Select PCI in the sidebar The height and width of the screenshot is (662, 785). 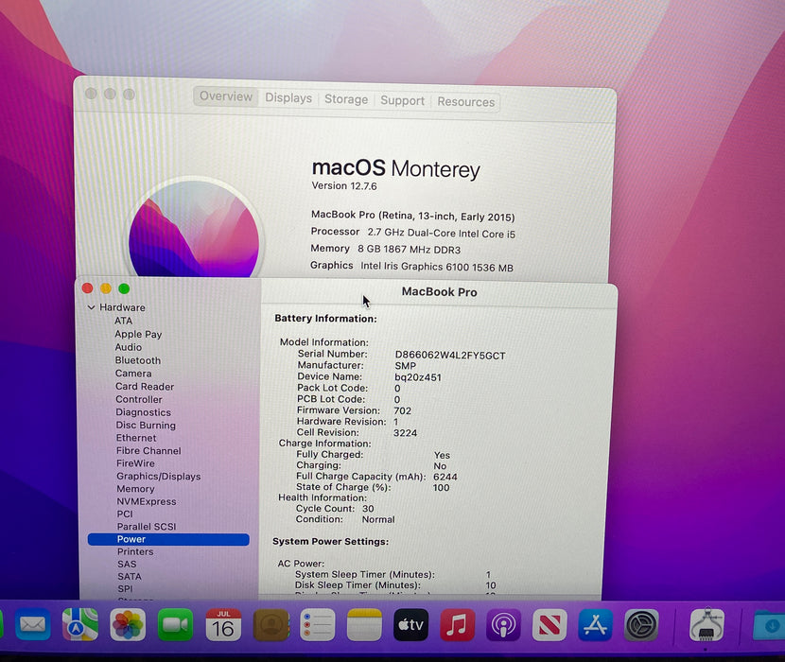tap(125, 514)
